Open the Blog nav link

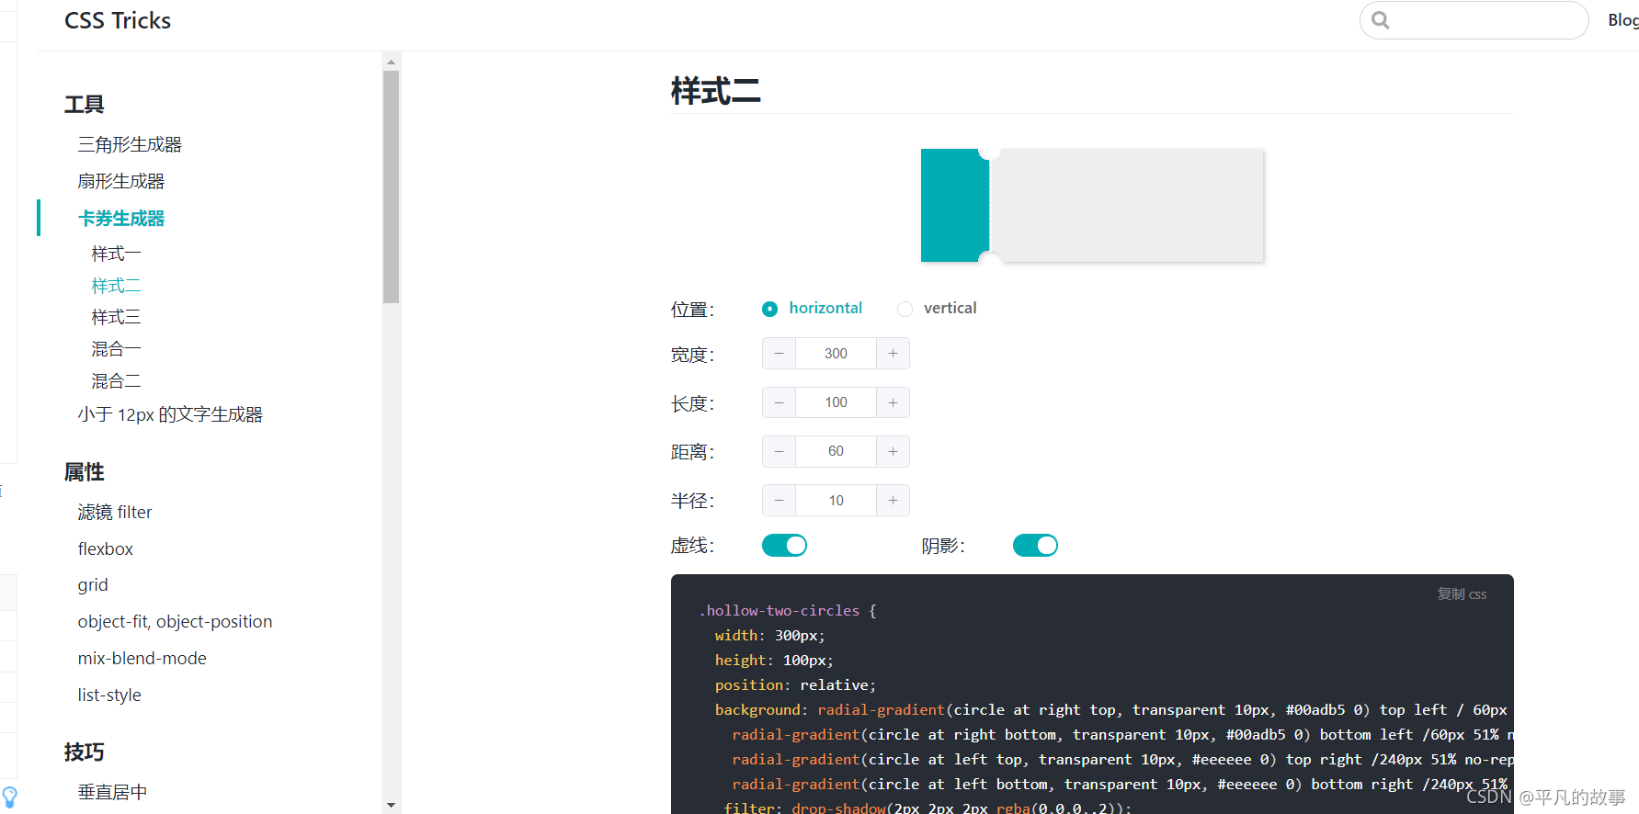pyautogui.click(x=1622, y=19)
